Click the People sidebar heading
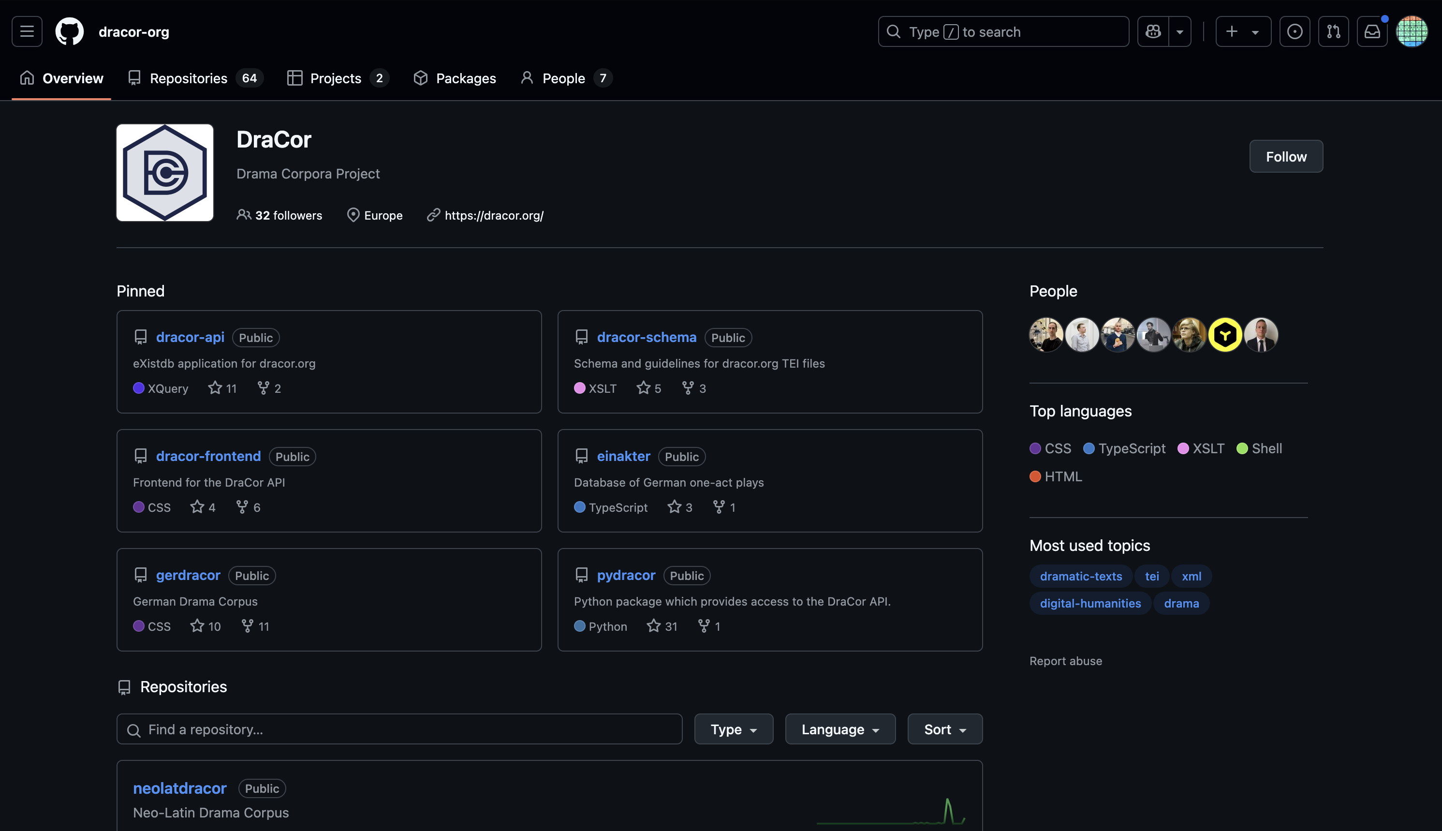 tap(1053, 291)
